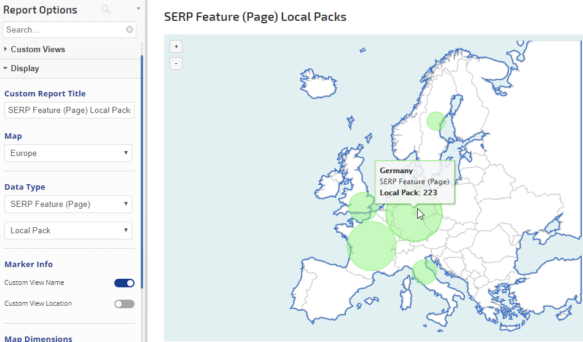Click the Report Options panel scrollbar
The image size is (583, 342).
tap(142, 171)
